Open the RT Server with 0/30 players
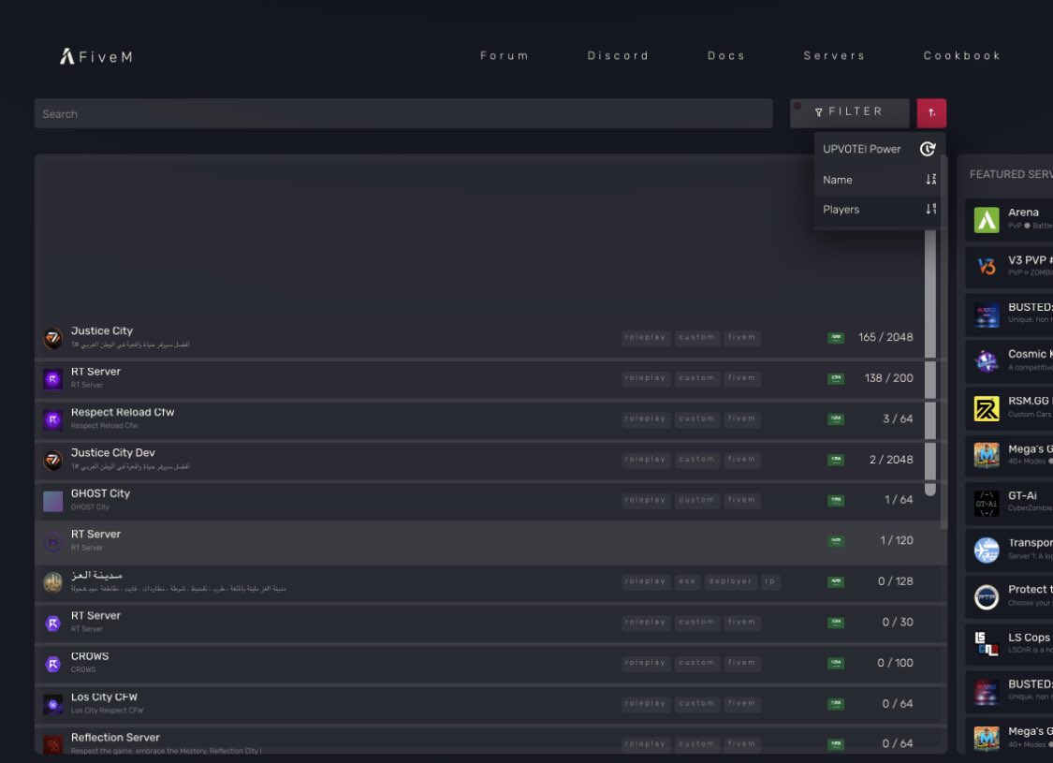1053x763 pixels. (x=490, y=622)
